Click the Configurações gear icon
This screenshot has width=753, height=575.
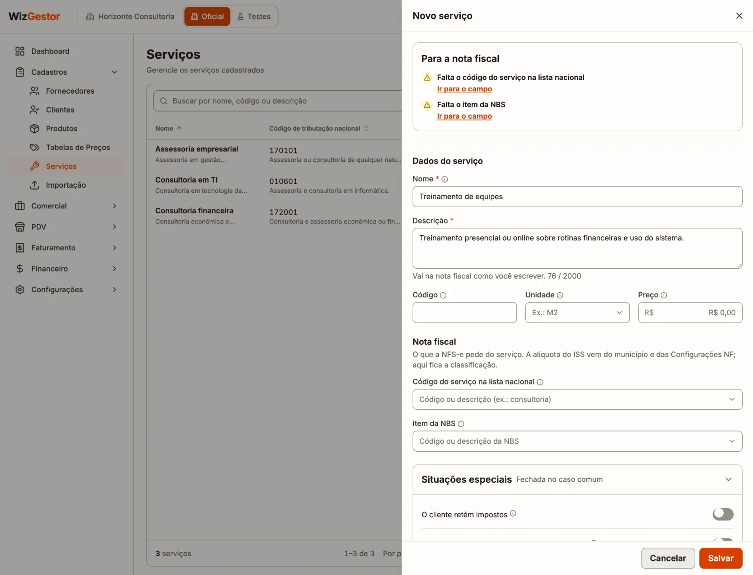tap(20, 289)
